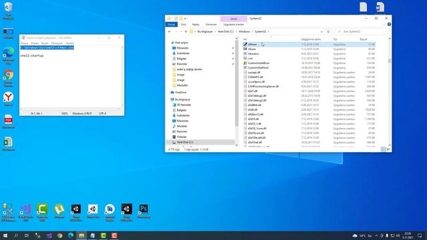Open Videolar in the navigation pane
427x240 pixels.
pos(181,137)
